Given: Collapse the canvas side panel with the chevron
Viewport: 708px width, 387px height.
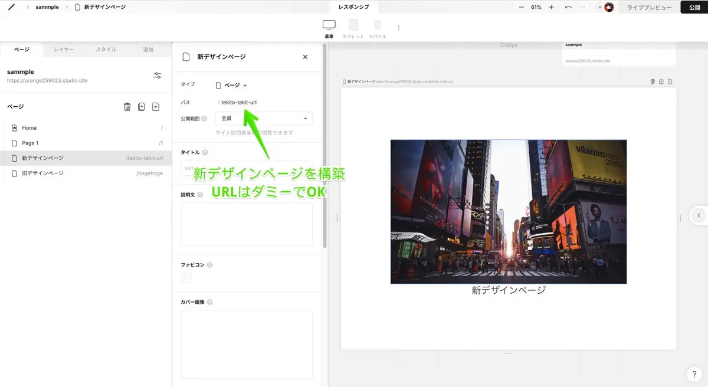Looking at the screenshot, I should click(x=700, y=215).
